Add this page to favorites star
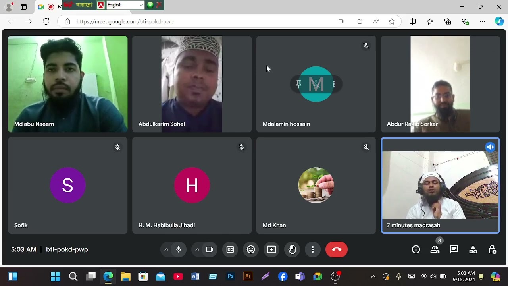Screen dimensions: 508x286 pyautogui.click(x=392, y=21)
